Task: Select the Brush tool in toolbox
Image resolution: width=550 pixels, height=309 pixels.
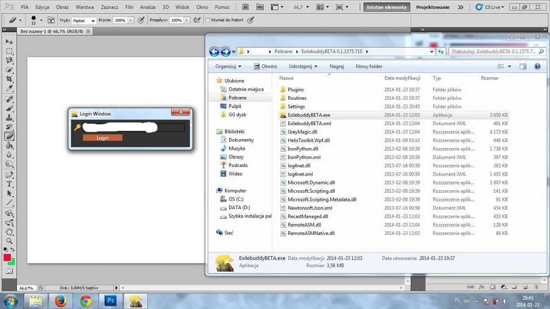Action: [9, 108]
